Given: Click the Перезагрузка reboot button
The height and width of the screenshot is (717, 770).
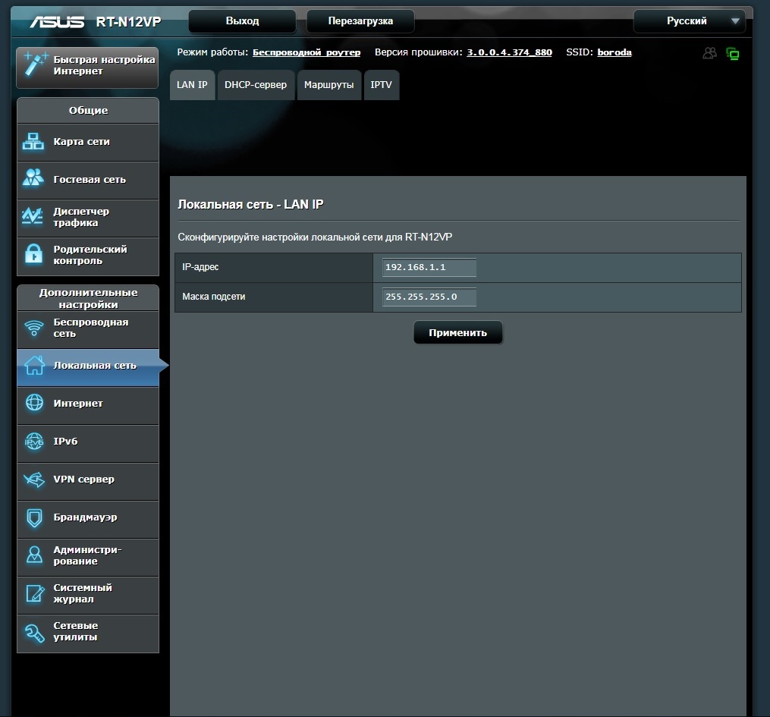Looking at the screenshot, I should point(360,21).
